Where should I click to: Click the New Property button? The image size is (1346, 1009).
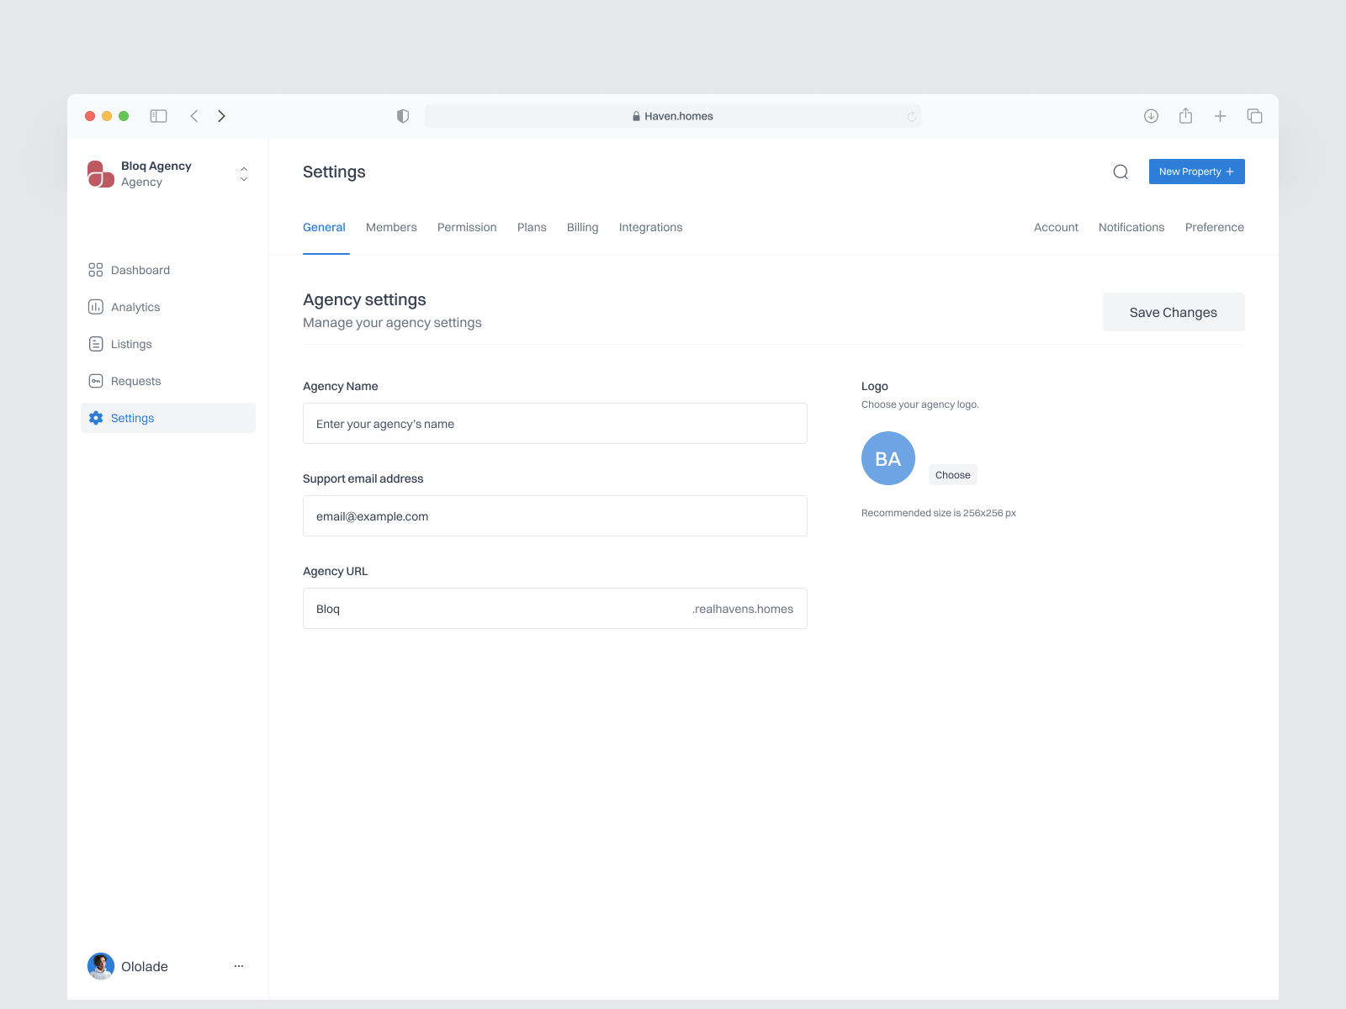pos(1196,172)
